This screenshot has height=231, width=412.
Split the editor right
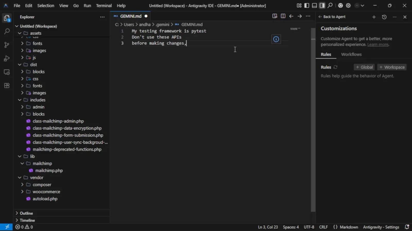tap(283, 16)
